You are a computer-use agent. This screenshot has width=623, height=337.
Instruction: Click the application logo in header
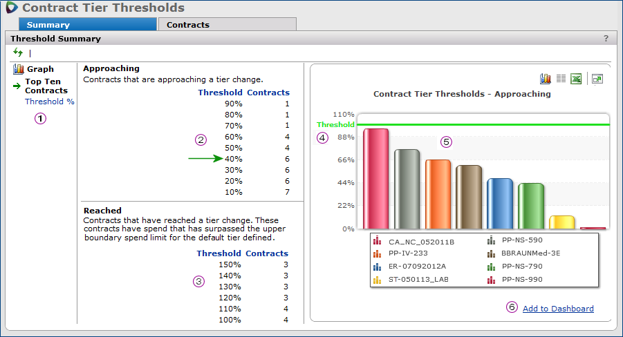click(x=11, y=8)
